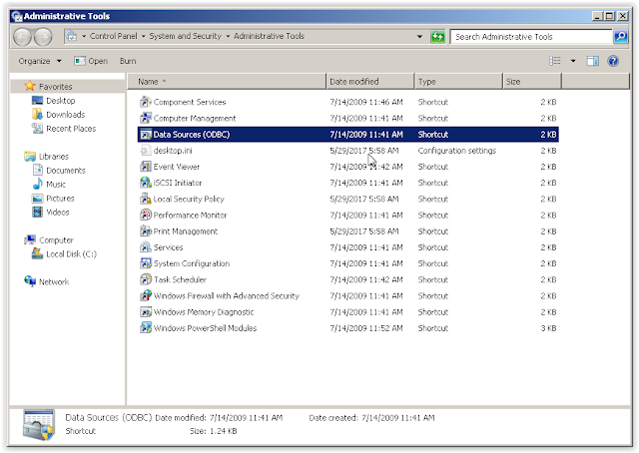Sort by the Size column header

(532, 82)
